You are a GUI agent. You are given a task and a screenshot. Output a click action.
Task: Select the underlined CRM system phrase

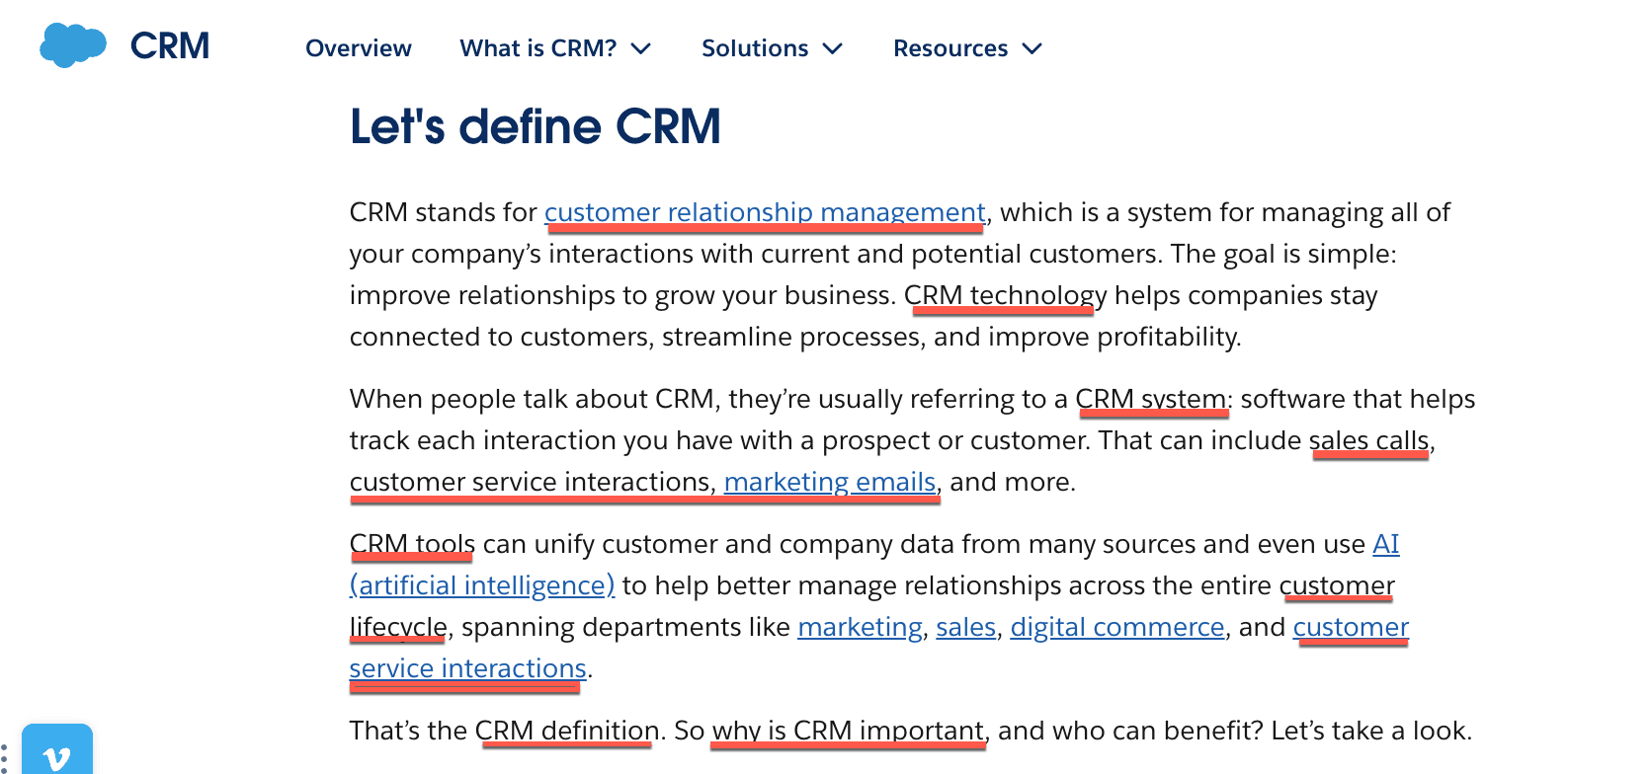[1150, 399]
